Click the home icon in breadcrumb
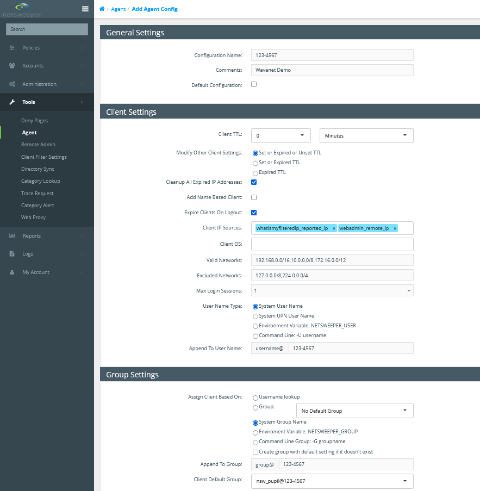480x491 pixels. point(102,9)
